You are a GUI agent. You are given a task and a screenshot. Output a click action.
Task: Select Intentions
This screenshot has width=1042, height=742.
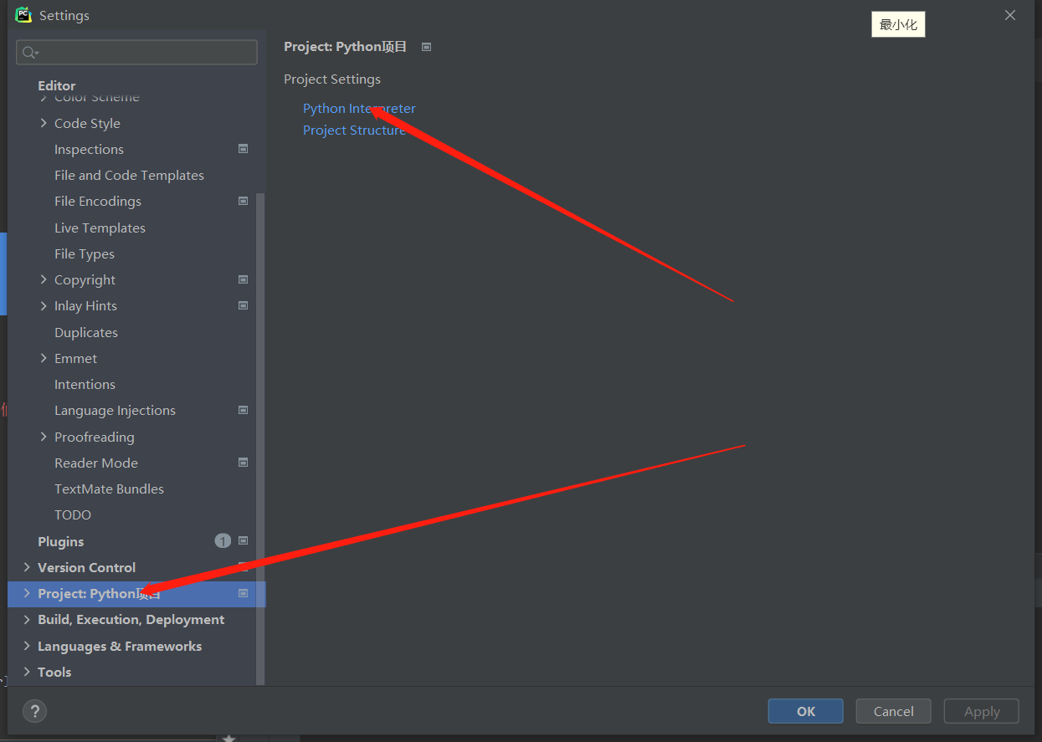coord(85,384)
